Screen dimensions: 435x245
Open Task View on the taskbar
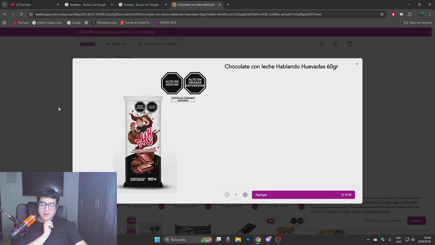(x=219, y=240)
